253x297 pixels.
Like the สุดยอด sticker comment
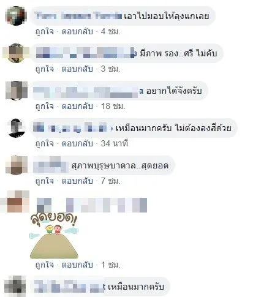45,265
